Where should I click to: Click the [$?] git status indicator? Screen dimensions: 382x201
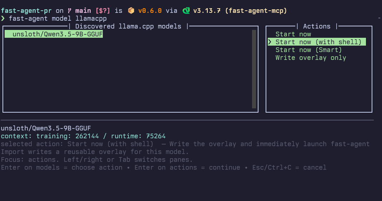tap(103, 11)
